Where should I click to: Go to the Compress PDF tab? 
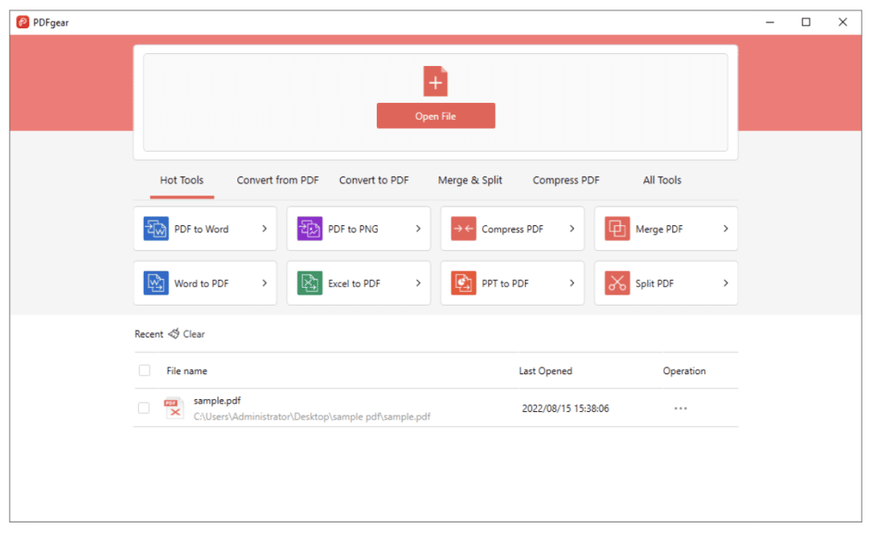565,180
